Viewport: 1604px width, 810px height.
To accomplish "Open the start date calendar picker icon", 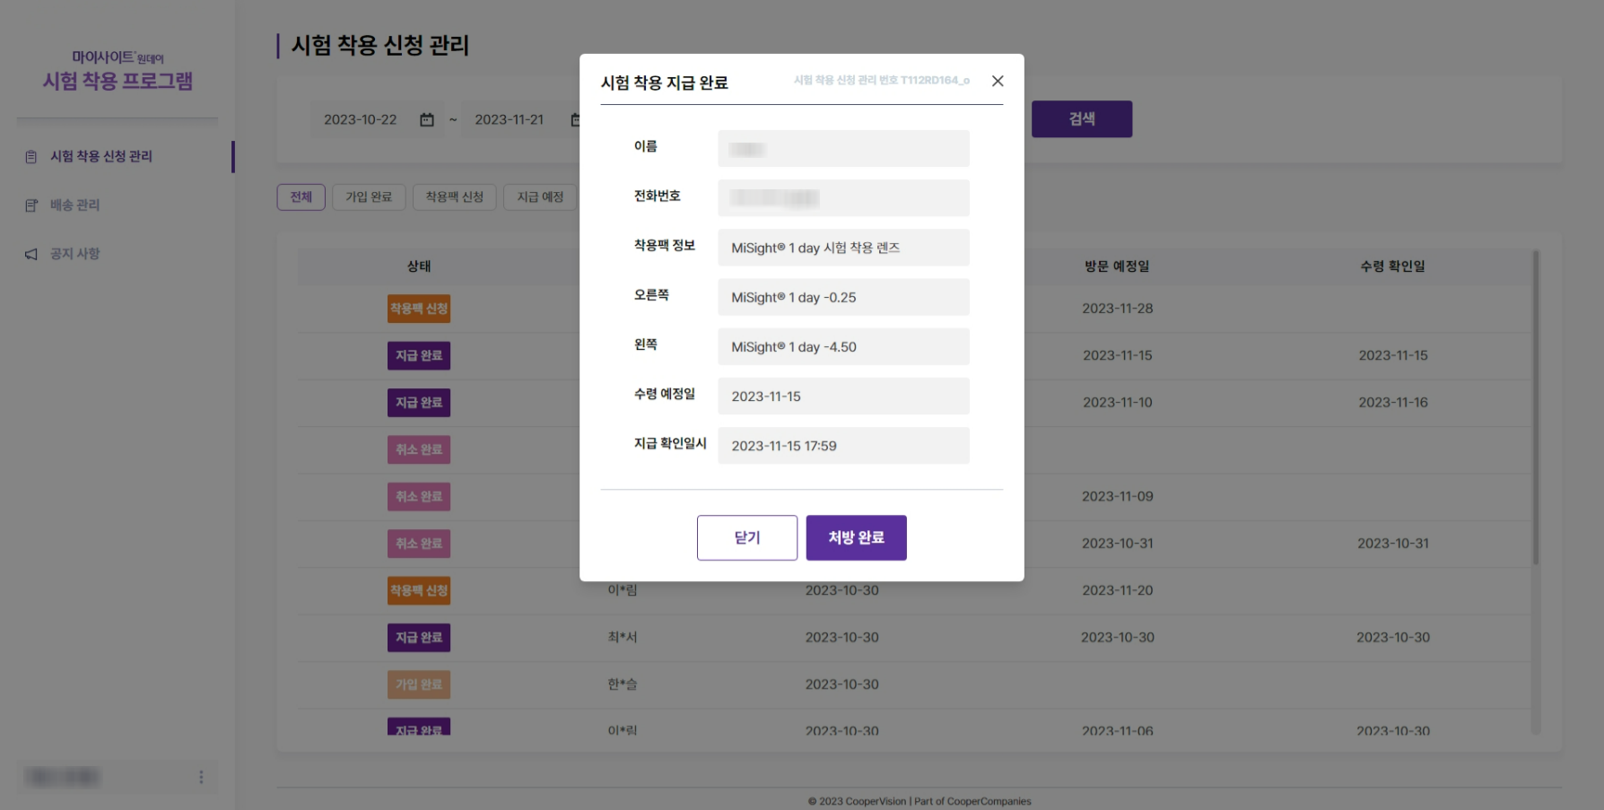I will 427,119.
